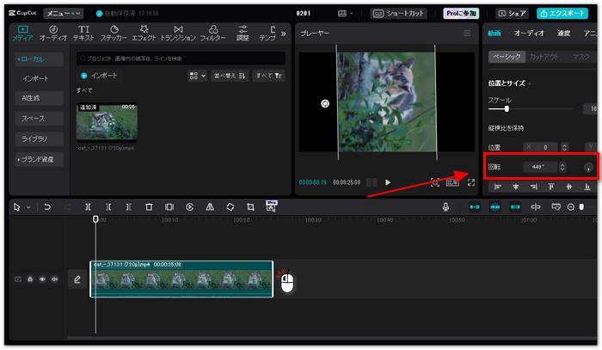Image resolution: width=602 pixels, height=350 pixels.
Task: Open the トランジション (Transition) panel
Action: click(178, 34)
